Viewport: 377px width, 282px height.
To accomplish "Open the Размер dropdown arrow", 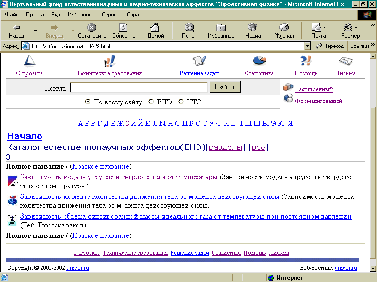I will point(356,27).
